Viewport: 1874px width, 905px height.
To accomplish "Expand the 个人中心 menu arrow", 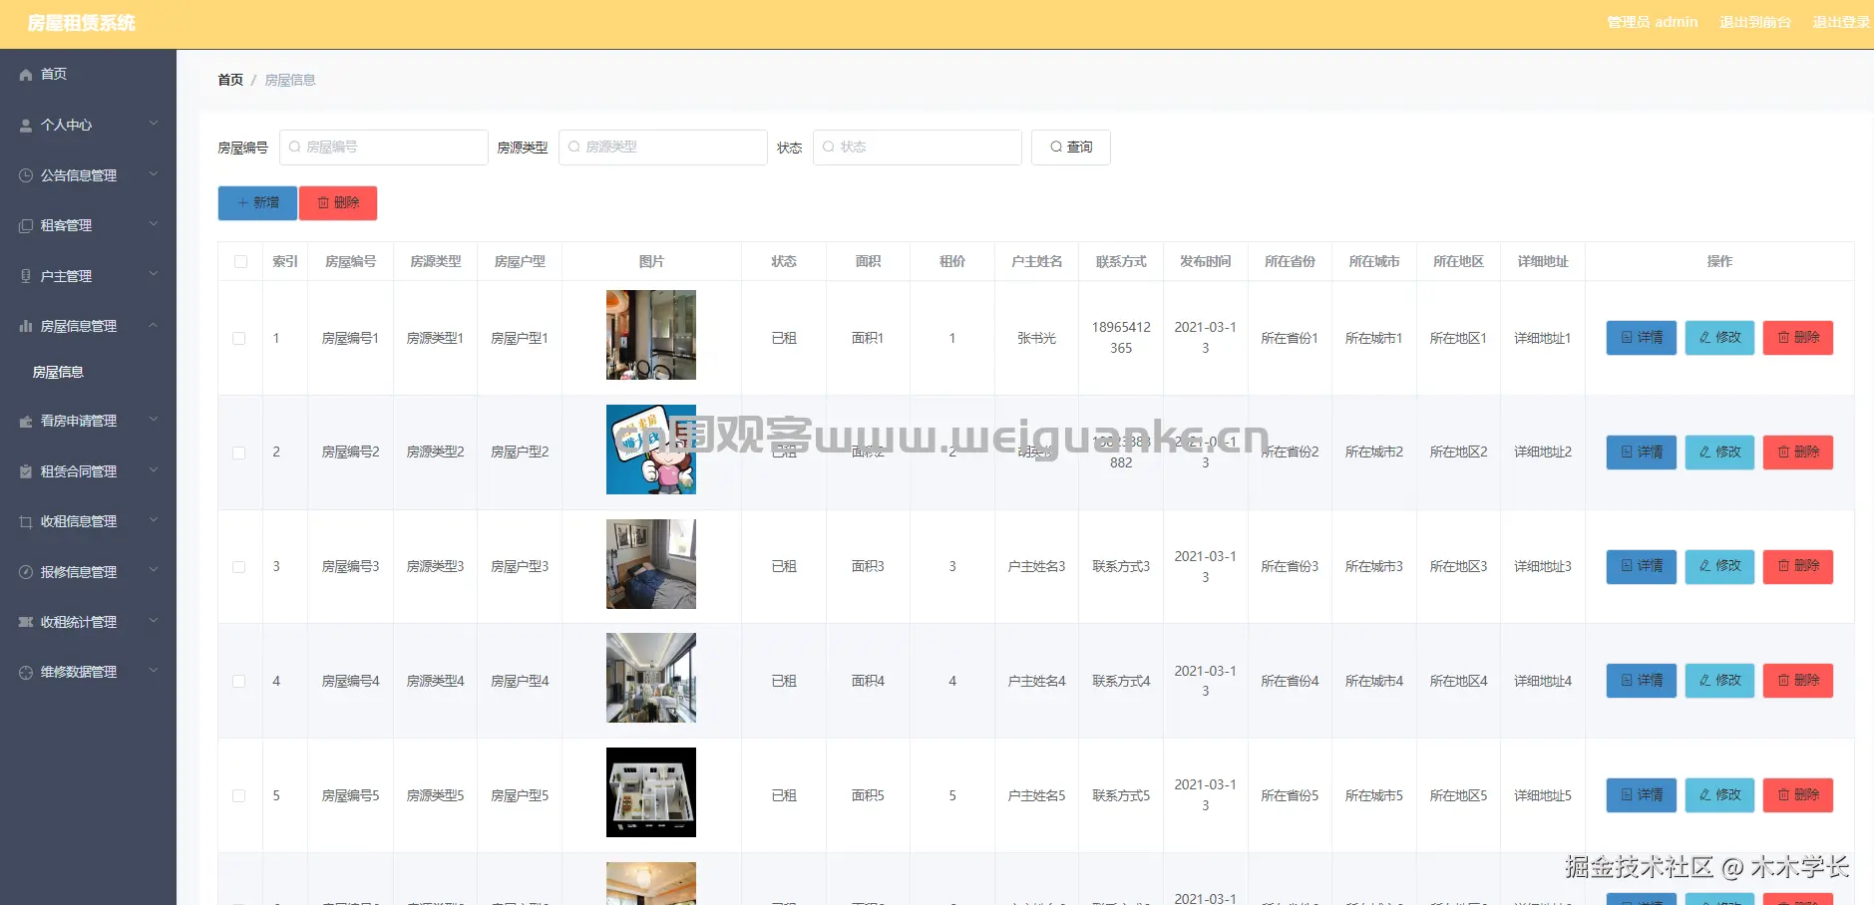I will coord(154,124).
